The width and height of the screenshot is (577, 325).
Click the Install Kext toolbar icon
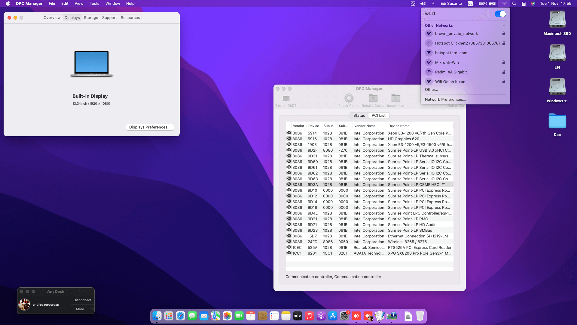click(x=395, y=98)
